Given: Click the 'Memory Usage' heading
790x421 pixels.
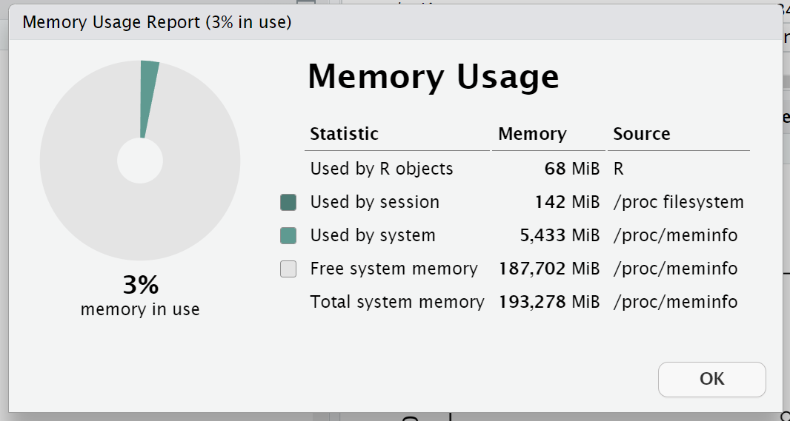Looking at the screenshot, I should pos(433,77).
